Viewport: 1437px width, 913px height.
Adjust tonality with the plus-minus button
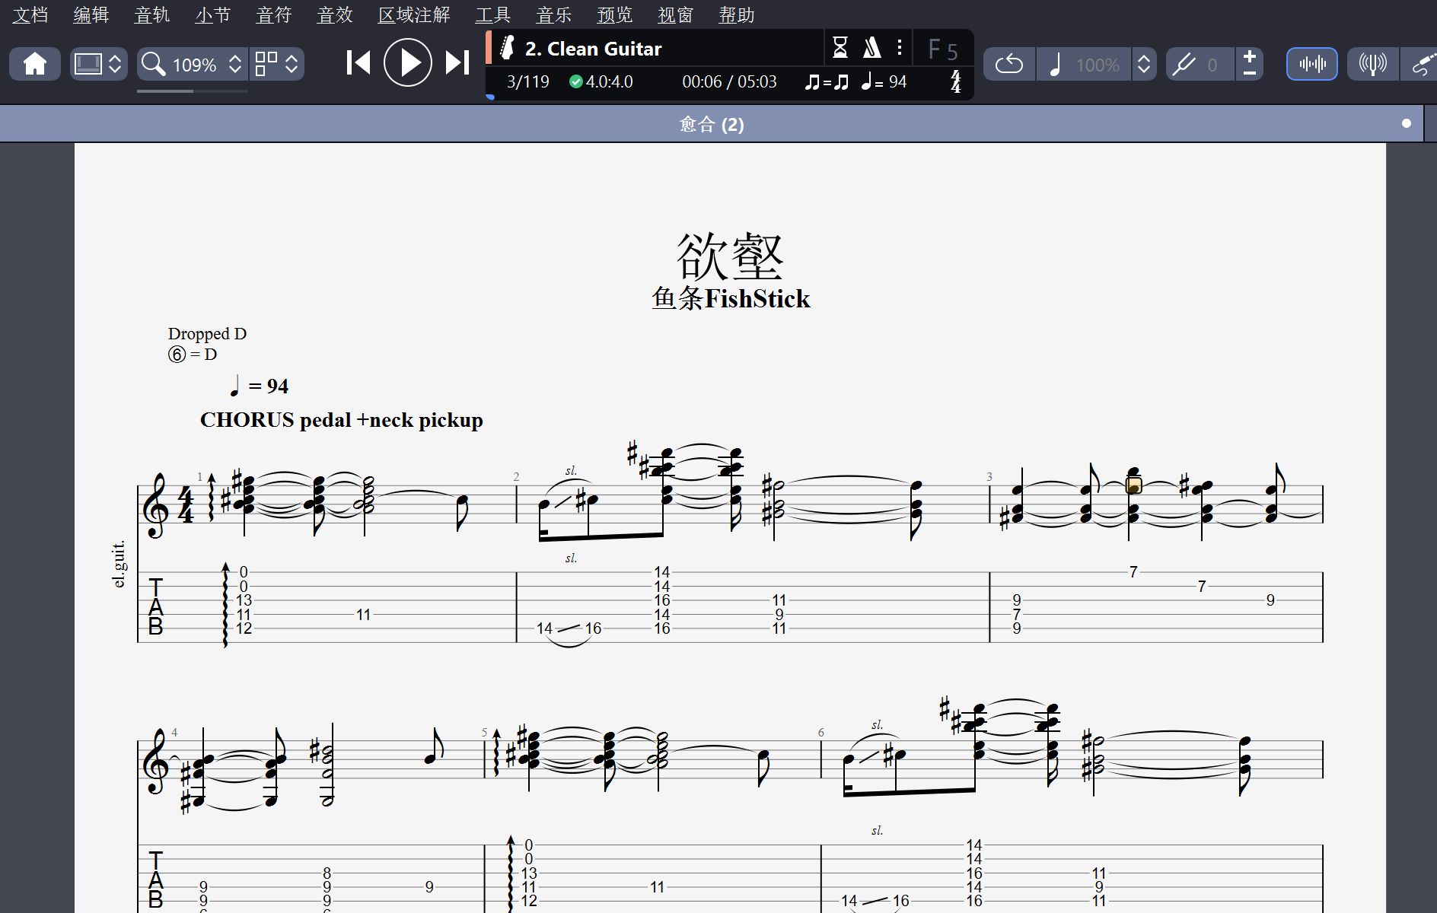click(1249, 64)
